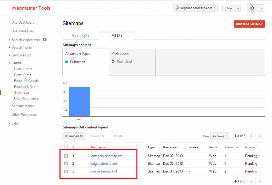
Task: Open Crawl Errors page
Action: tap(23, 69)
